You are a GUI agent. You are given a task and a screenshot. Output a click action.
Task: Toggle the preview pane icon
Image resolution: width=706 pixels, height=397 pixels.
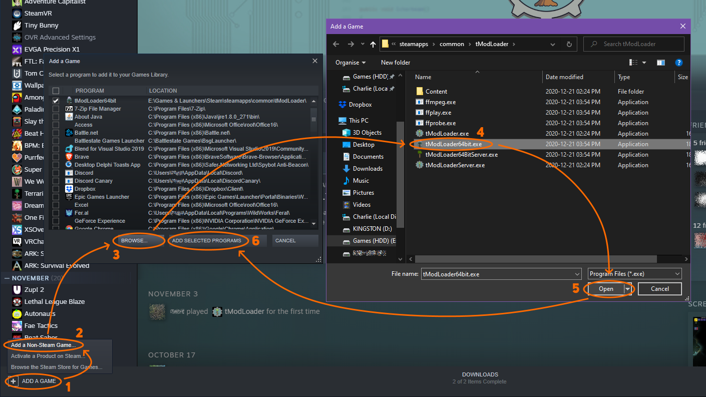pyautogui.click(x=661, y=63)
